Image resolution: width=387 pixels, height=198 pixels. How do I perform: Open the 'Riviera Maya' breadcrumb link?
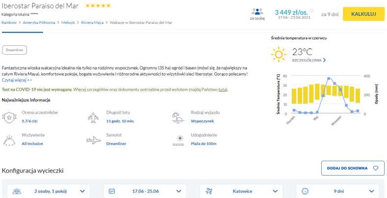[x=92, y=22]
